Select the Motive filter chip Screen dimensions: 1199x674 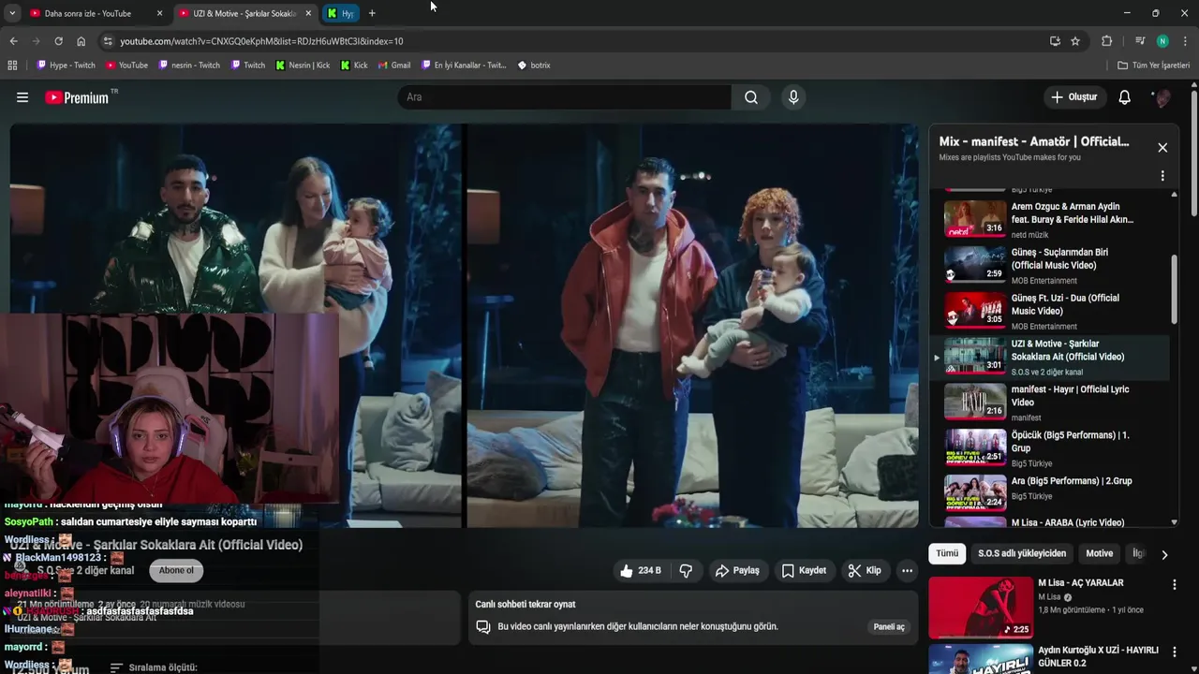coord(1099,553)
